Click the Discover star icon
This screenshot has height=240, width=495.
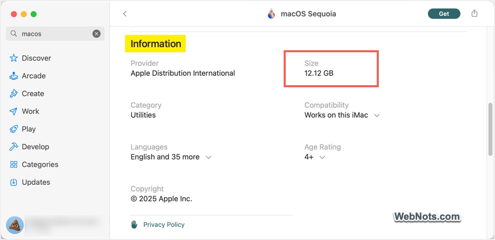pyautogui.click(x=14, y=58)
